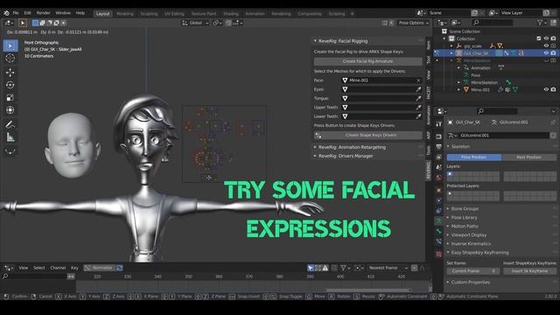Select the Rotate tool
Viewport: 560px width, 315px height.
10,85
